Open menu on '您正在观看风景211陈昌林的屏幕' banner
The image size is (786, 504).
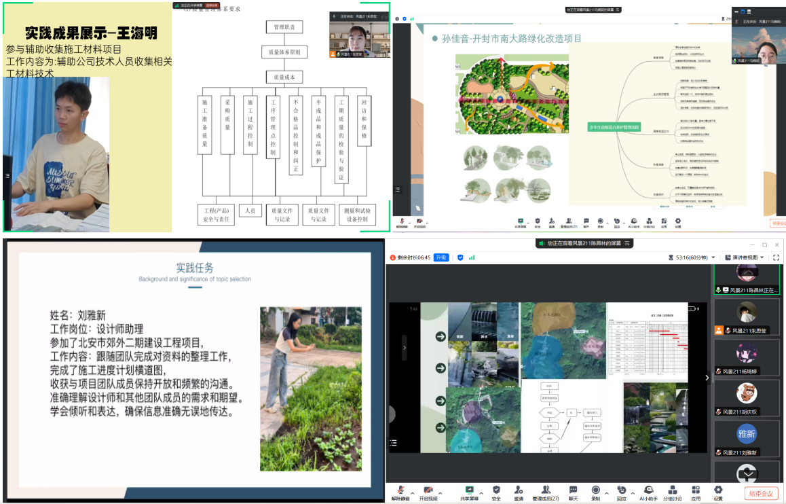pyautogui.click(x=628, y=243)
